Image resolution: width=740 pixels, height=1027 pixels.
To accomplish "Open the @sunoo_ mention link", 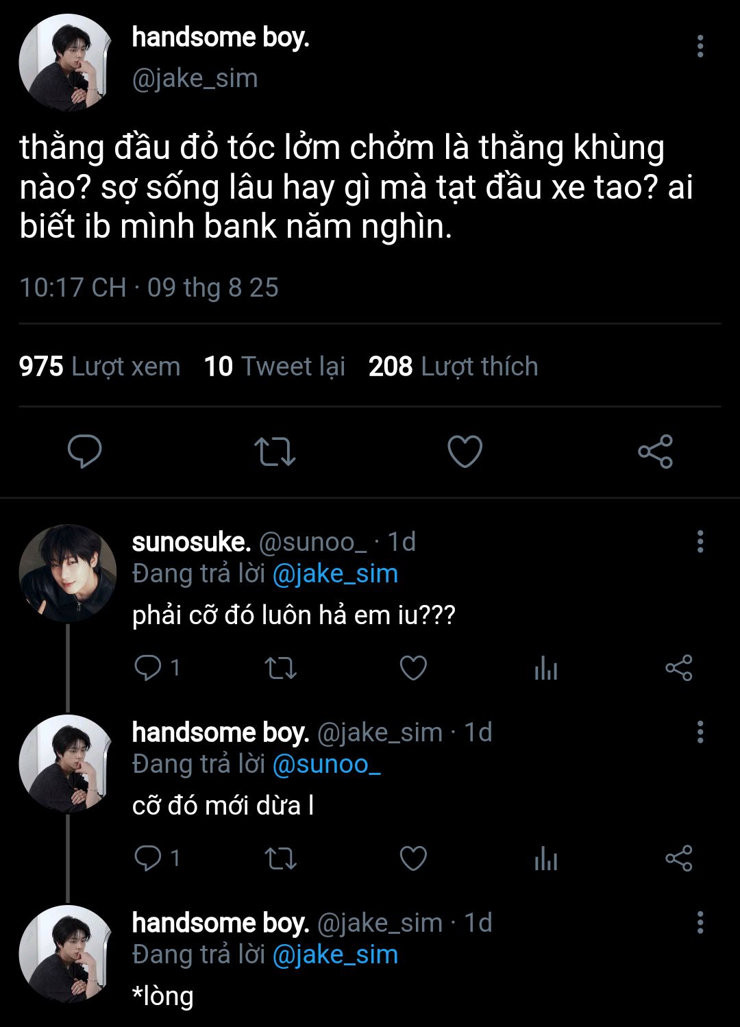I will point(326,764).
